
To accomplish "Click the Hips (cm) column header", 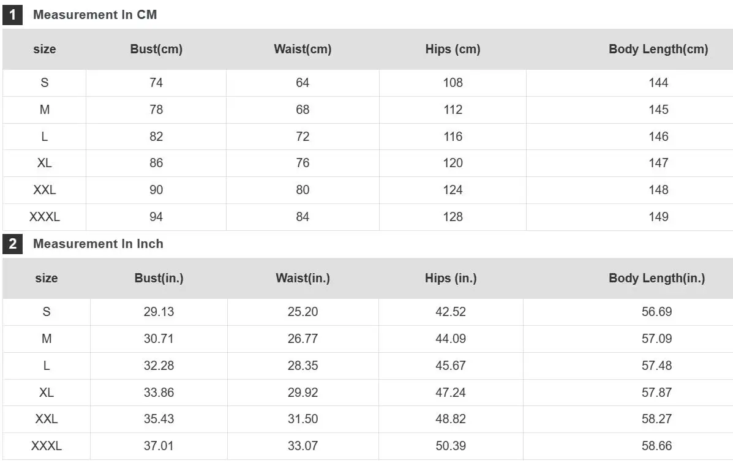I will tap(453, 50).
